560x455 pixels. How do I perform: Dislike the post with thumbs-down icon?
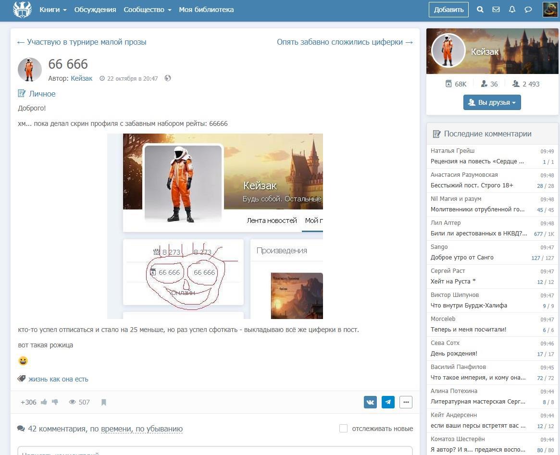click(55, 402)
